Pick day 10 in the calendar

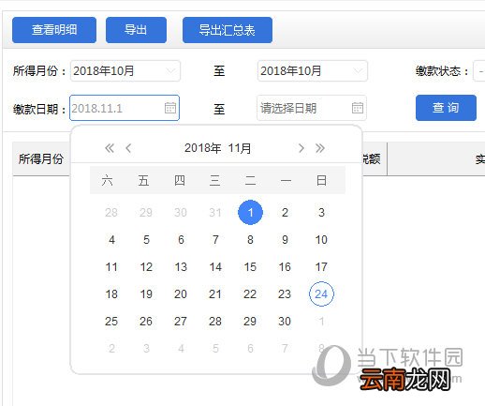(321, 240)
